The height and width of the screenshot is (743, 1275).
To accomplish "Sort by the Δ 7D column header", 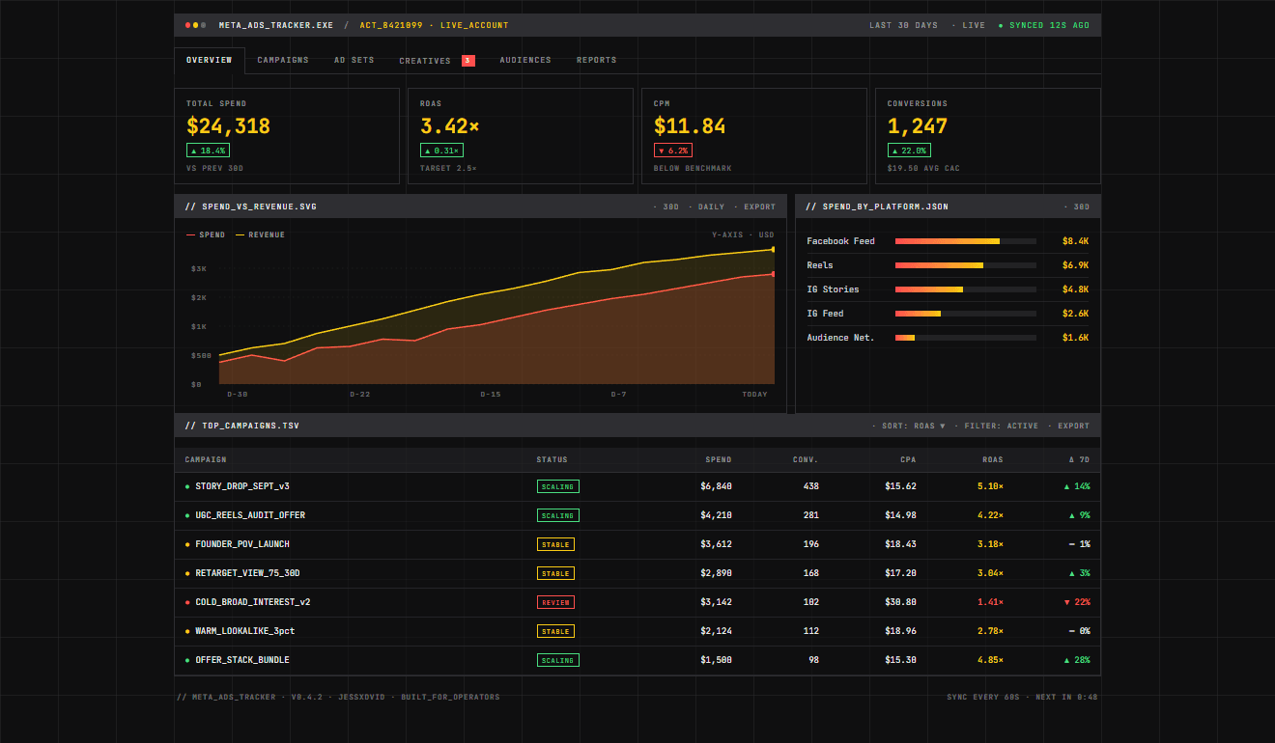I will [1079, 459].
